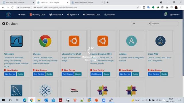Click the PNETLab logo in navbar
The image size is (184, 103).
coord(8,15)
